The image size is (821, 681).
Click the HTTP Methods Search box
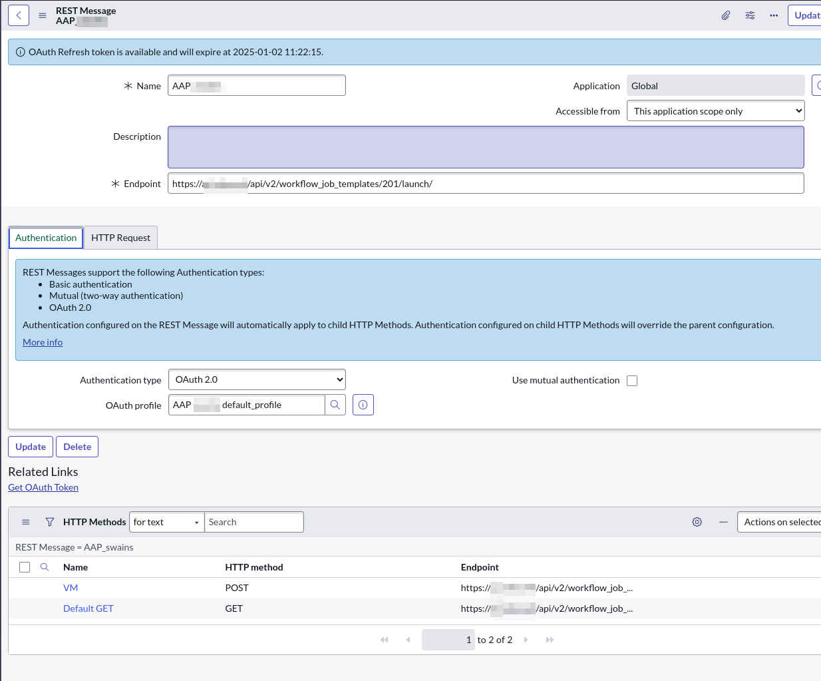click(x=253, y=522)
